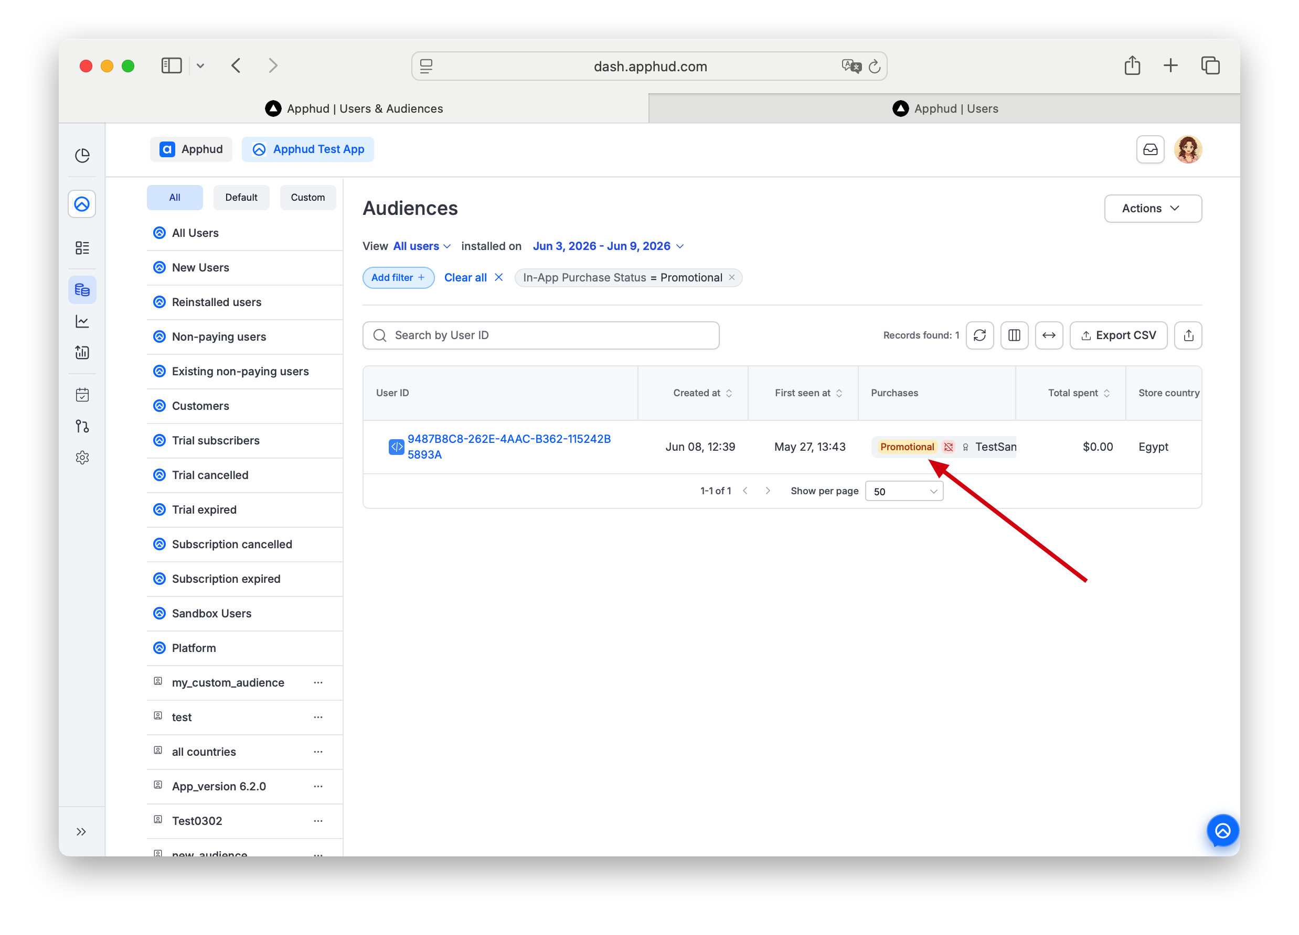The width and height of the screenshot is (1299, 935).
Task: Open the settings gear sidebar icon
Action: tap(82, 458)
